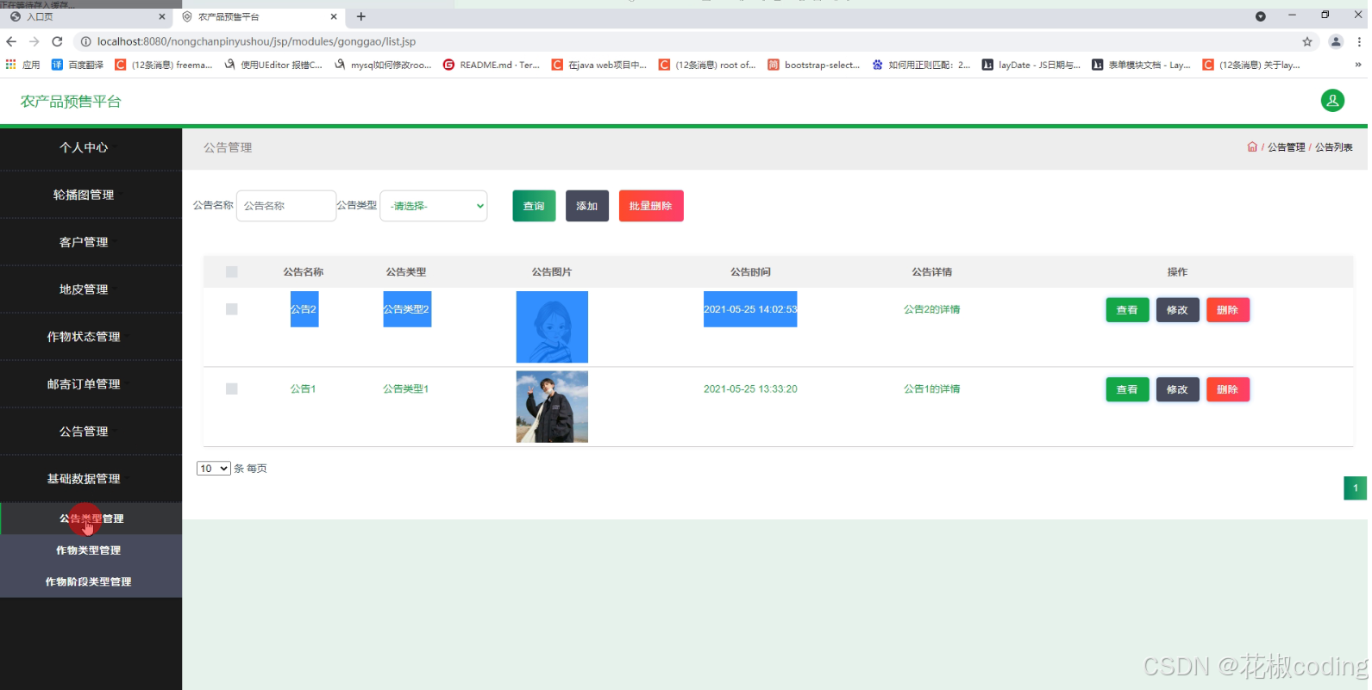The image size is (1372, 690).
Task: Click the site info icon in address bar
Action: tap(85, 41)
